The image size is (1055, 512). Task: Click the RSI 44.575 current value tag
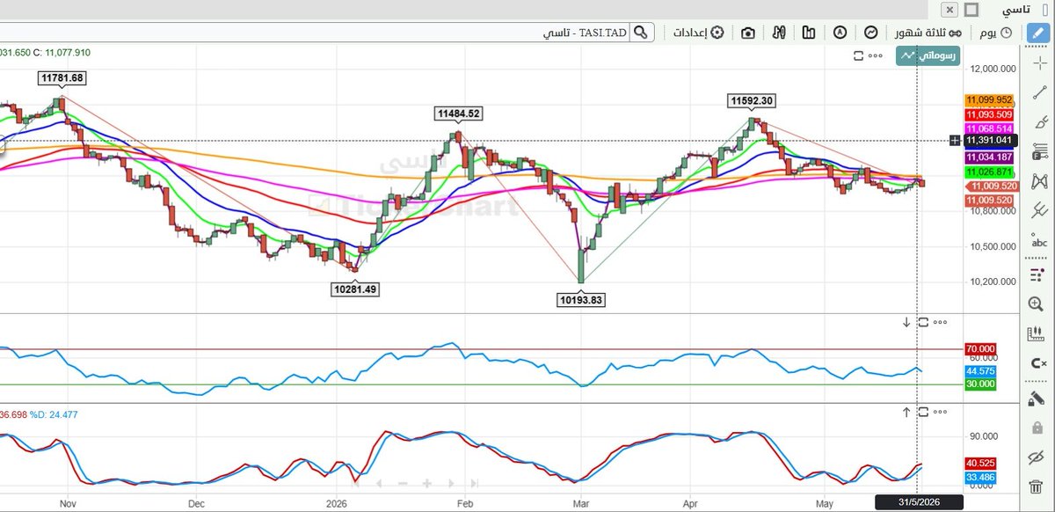coord(980,371)
